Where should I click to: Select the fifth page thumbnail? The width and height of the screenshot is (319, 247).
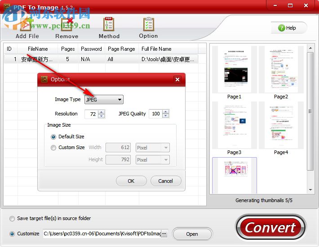235,175
